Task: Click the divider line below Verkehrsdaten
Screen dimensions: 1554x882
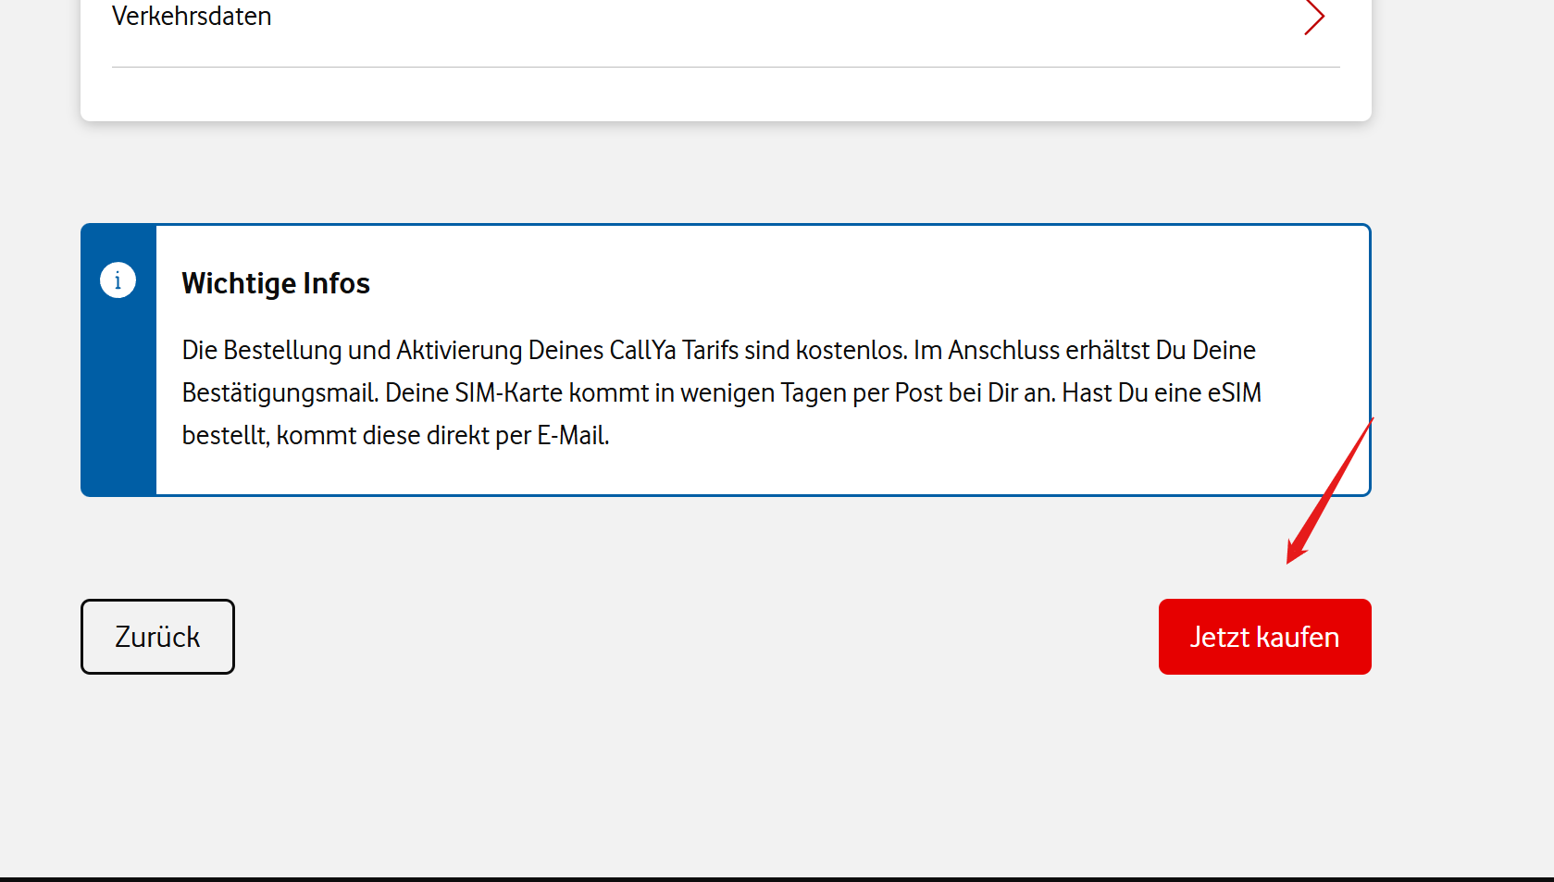Action: coord(726,67)
